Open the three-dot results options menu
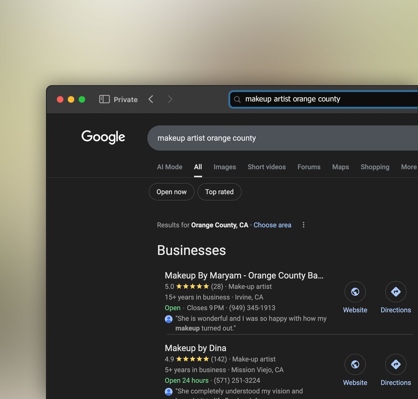Screen dimensions: 418x399 click(303, 225)
